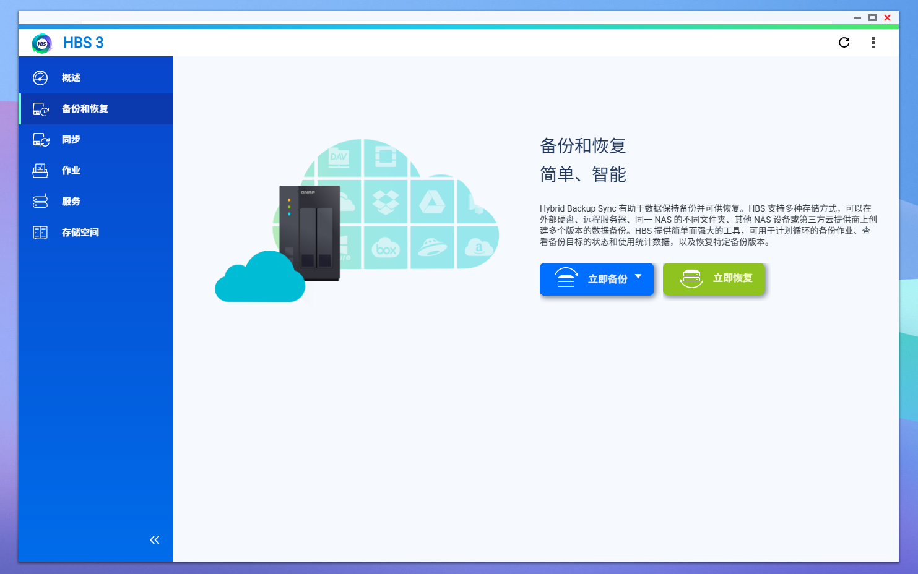Select the 备份和恢复 menu item

tap(85, 109)
